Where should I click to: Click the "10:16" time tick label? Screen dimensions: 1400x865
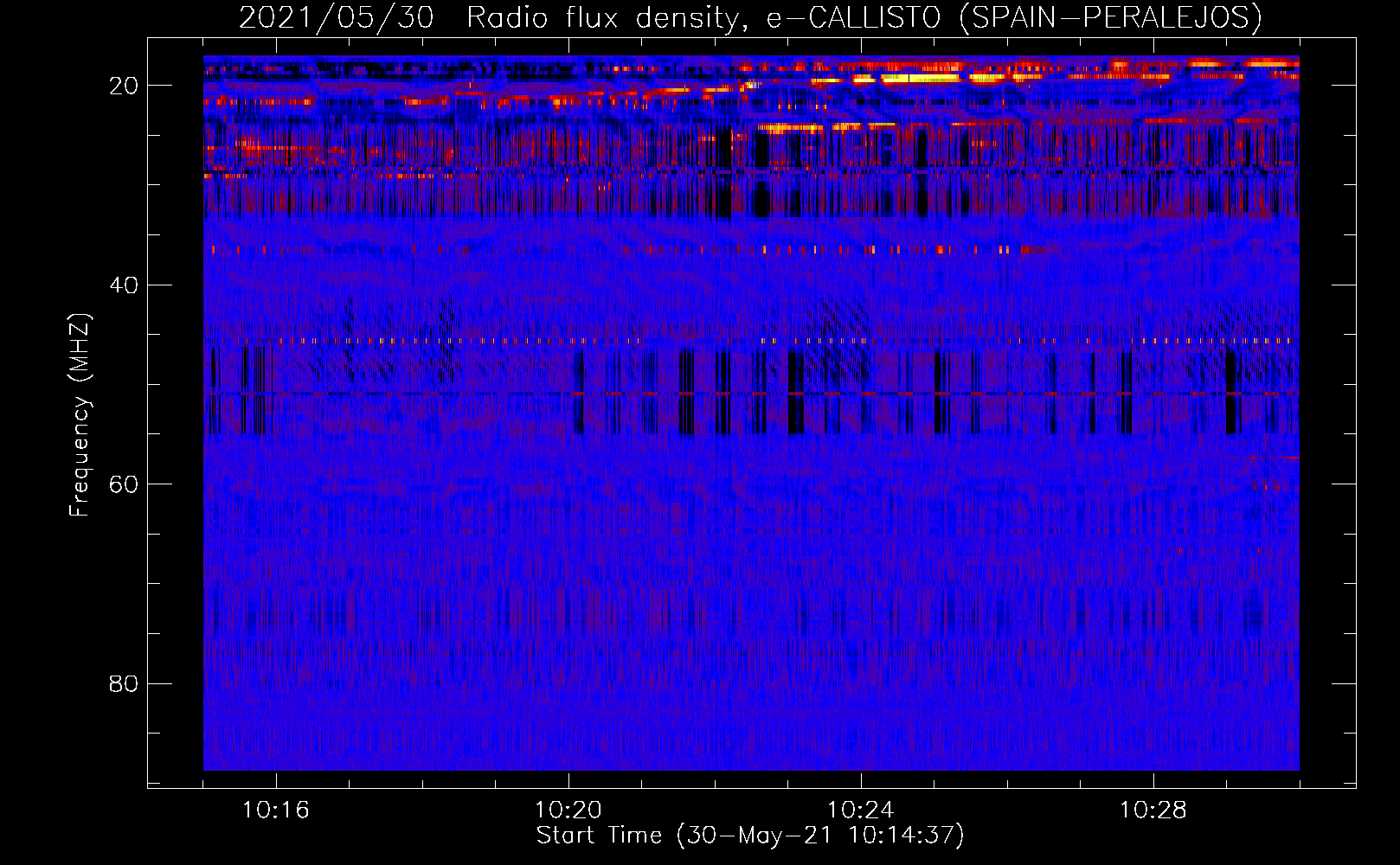coord(276,811)
